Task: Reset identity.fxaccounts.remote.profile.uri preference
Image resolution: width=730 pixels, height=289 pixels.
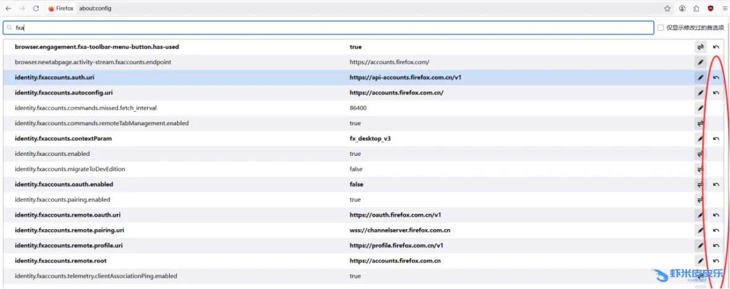Action: [716, 245]
